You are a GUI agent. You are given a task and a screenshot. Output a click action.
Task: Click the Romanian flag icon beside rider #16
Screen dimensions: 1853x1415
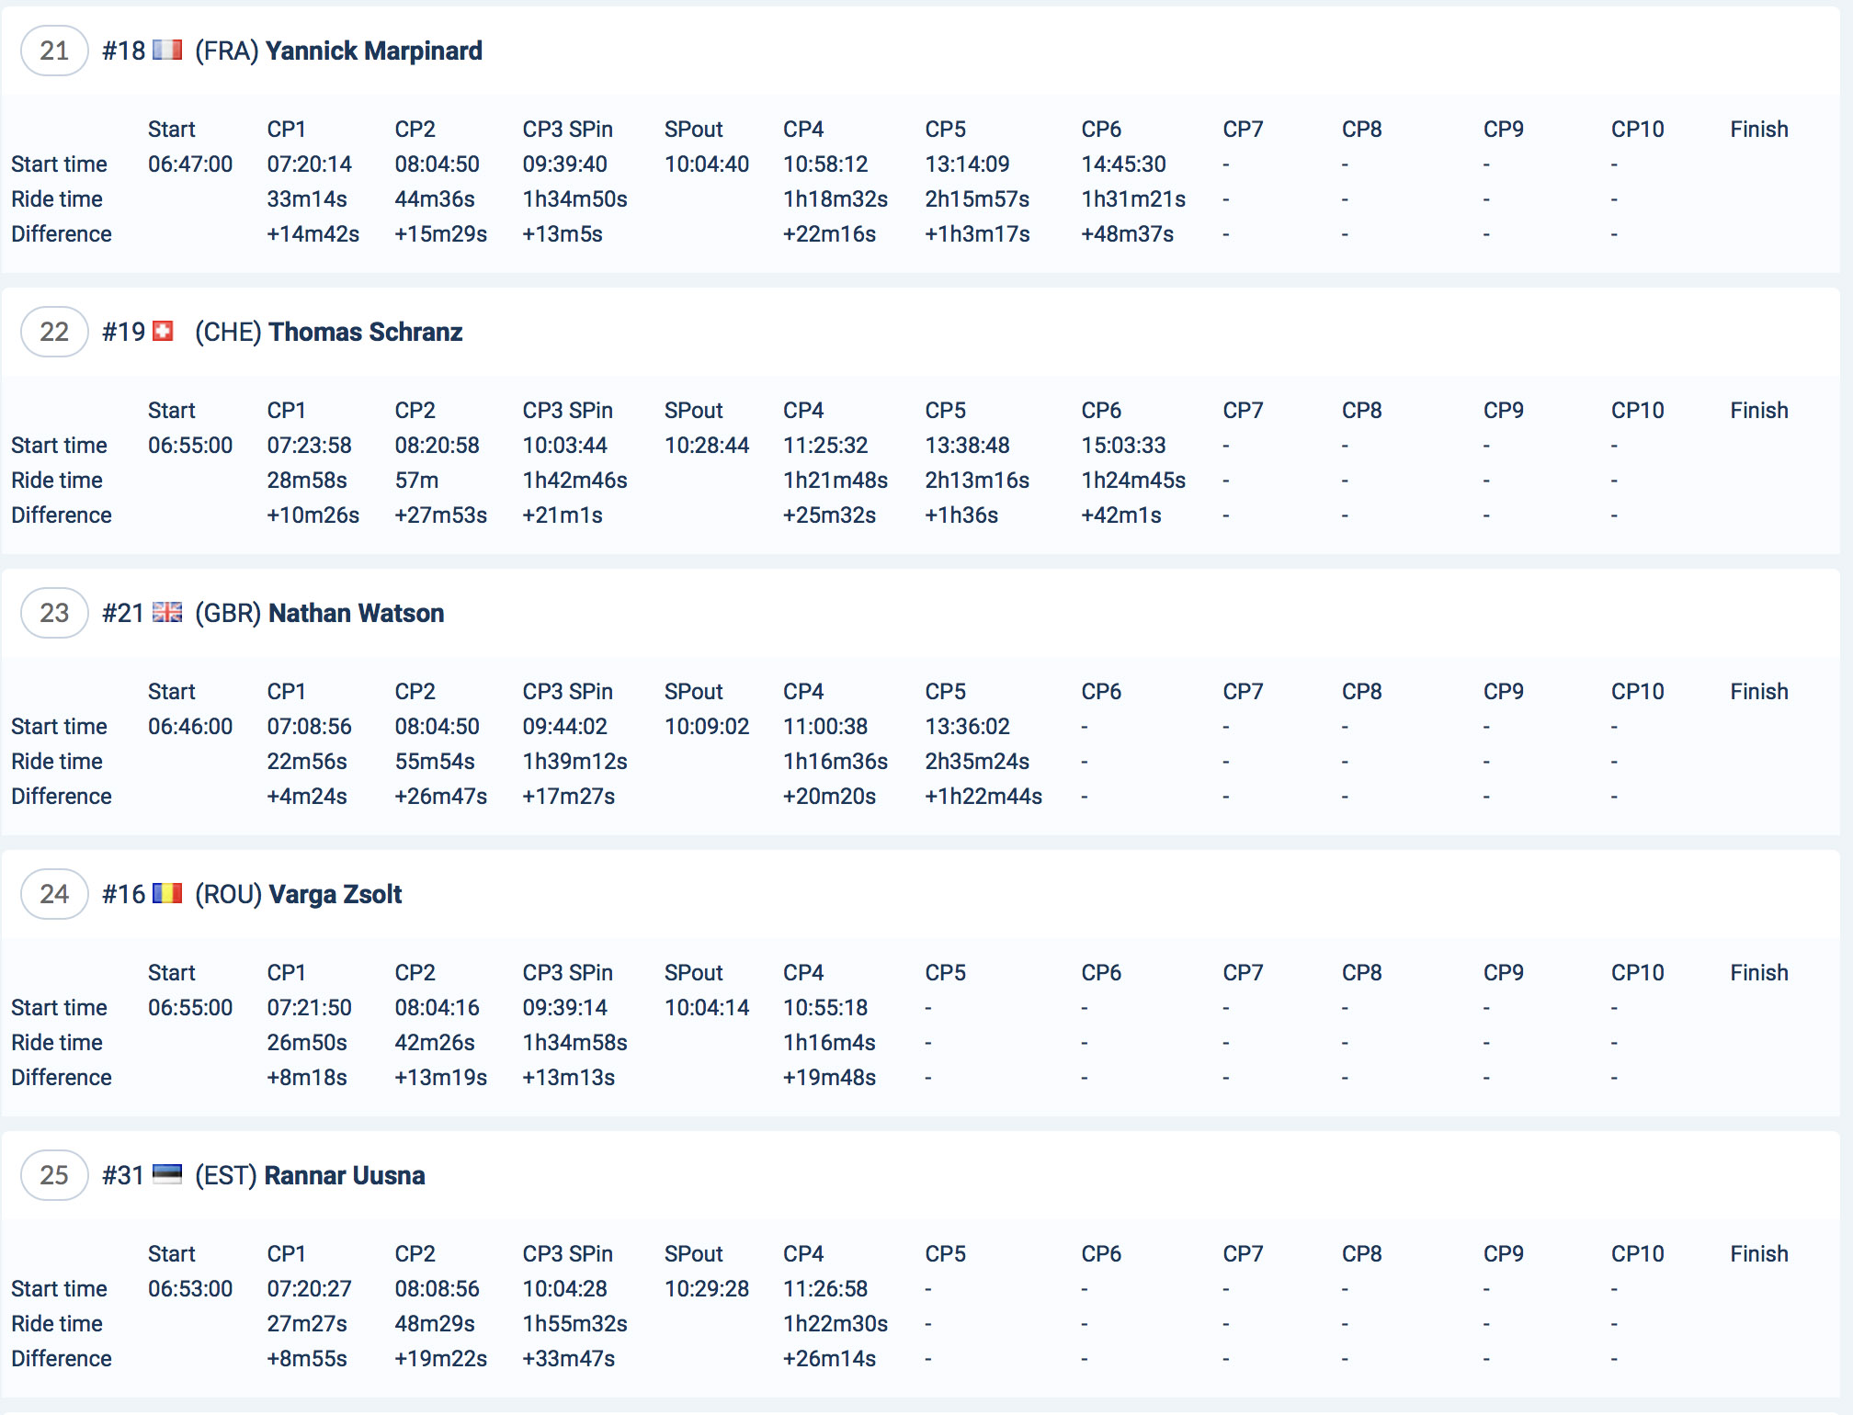(x=167, y=894)
